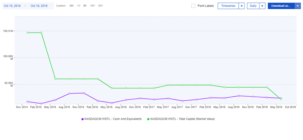Toggle the Total Capital (Market Value) series label
The width and height of the screenshot is (303, 140).
tap(182, 119)
